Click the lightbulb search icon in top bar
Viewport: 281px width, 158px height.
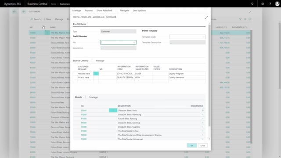pos(252,4)
